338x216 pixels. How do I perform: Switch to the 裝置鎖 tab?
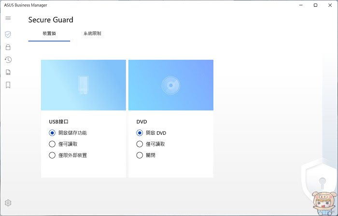tap(49, 33)
